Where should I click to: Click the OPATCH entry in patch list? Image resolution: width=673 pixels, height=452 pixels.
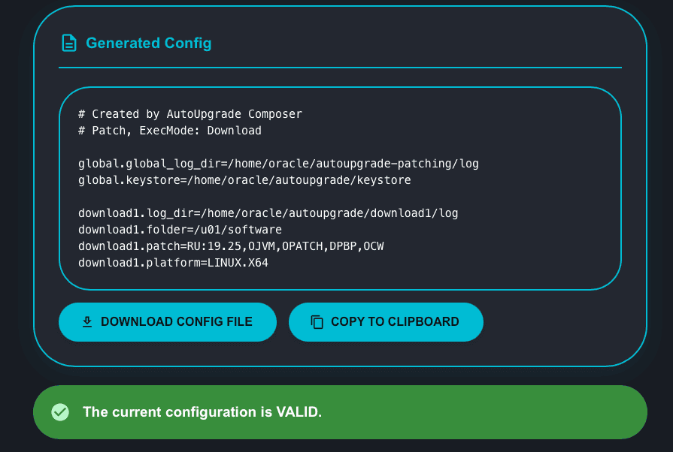pos(302,246)
